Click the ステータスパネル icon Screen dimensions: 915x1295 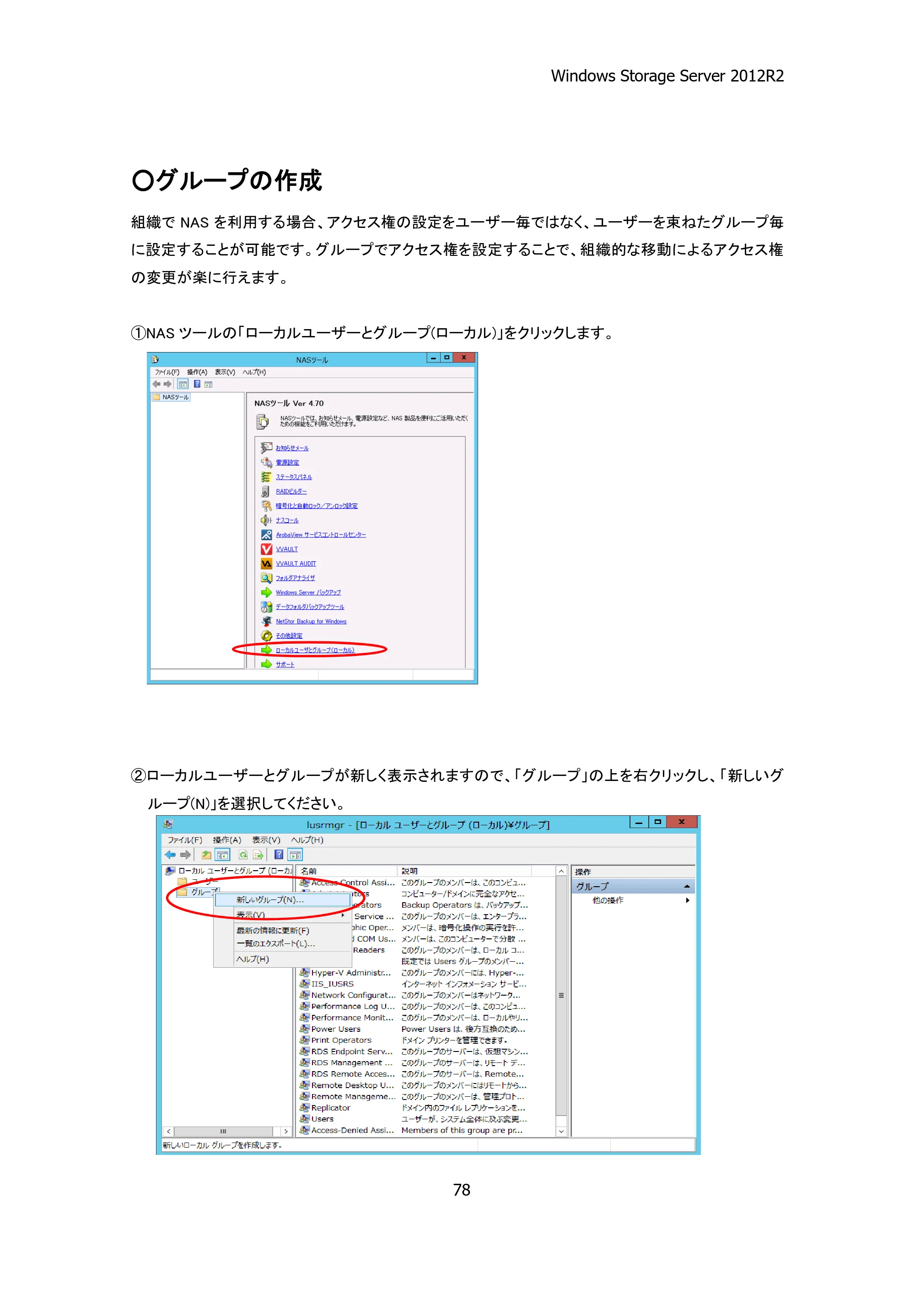click(x=267, y=477)
